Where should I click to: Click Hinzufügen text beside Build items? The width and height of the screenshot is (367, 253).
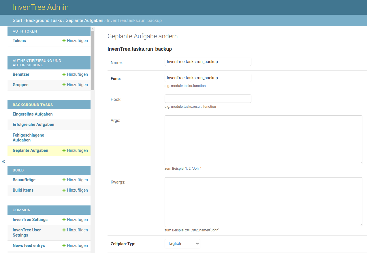[77, 190]
